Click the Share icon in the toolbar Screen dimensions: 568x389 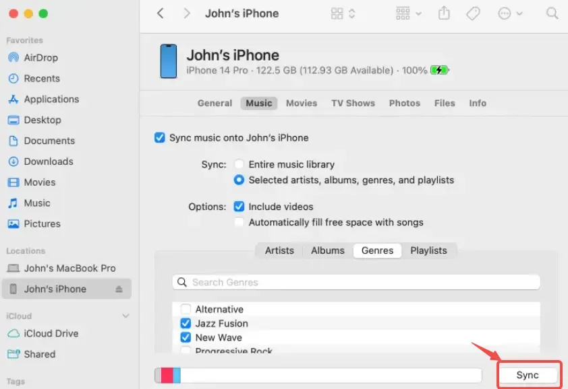pyautogui.click(x=444, y=13)
